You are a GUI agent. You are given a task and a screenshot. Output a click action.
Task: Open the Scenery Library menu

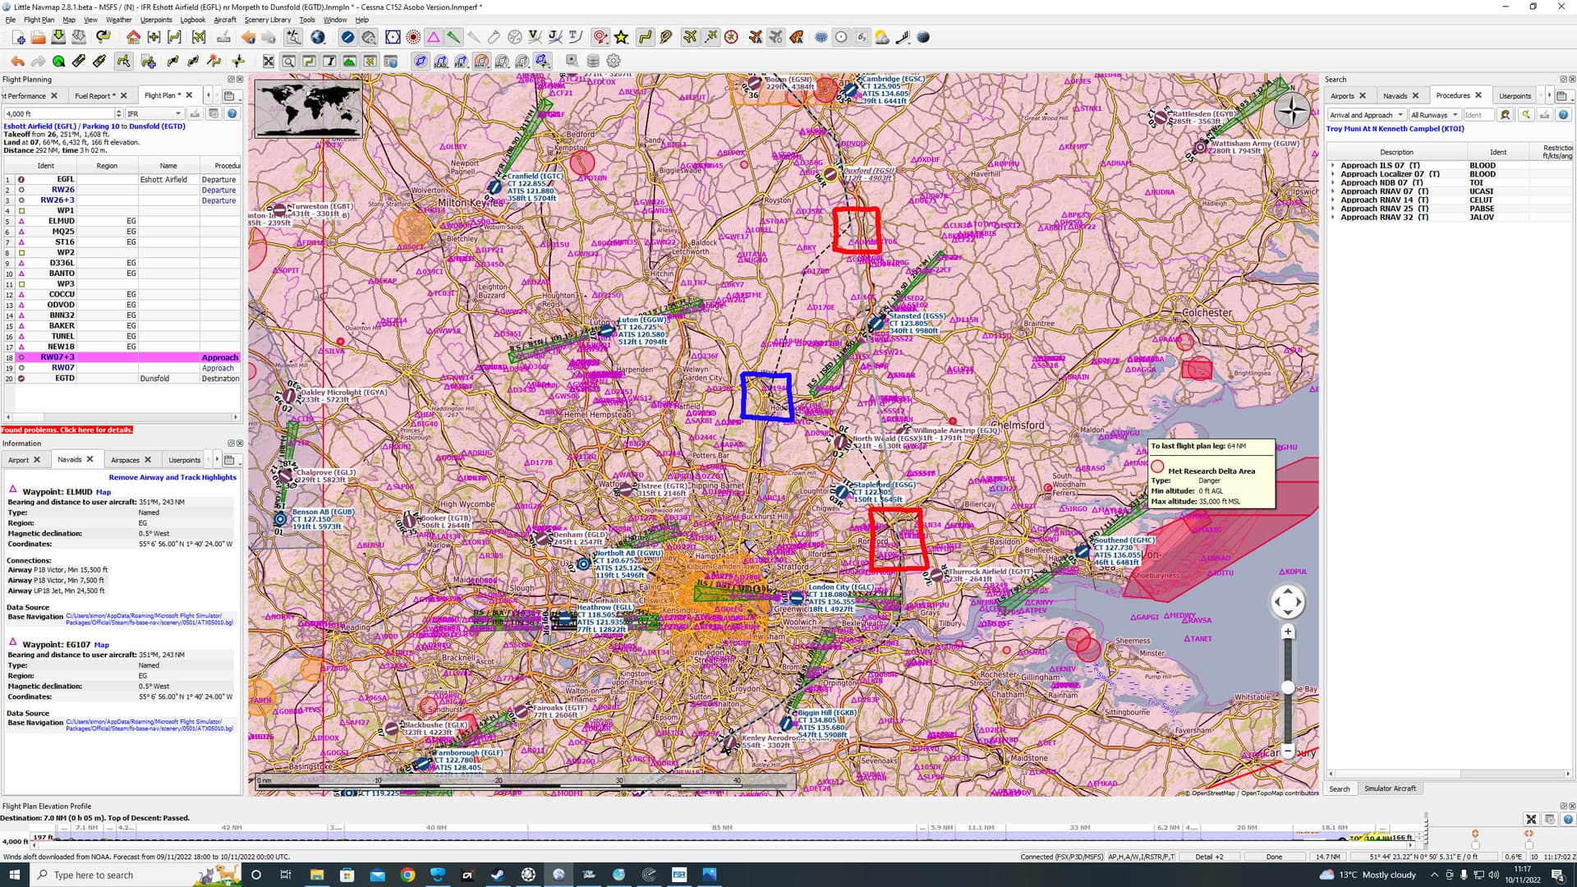267,20
